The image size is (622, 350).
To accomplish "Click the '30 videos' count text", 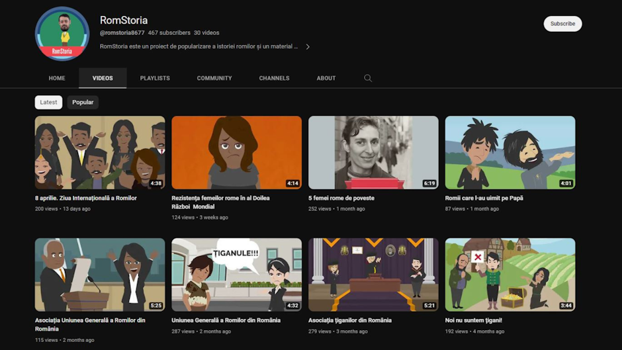I will (206, 33).
